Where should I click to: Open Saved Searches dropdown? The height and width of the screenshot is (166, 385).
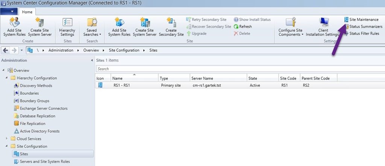coord(92,27)
